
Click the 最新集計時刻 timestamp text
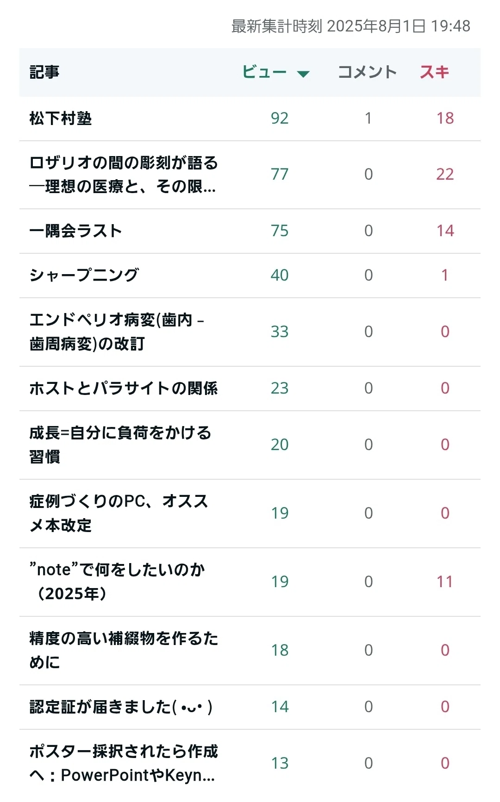click(351, 26)
